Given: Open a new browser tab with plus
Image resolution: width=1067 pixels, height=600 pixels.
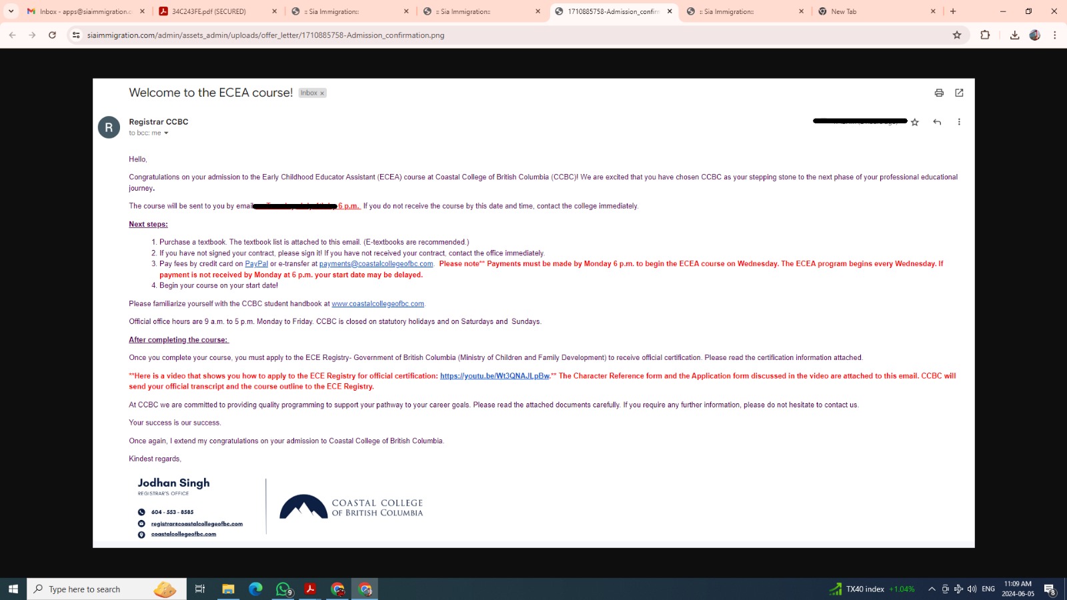Looking at the screenshot, I should click(953, 11).
